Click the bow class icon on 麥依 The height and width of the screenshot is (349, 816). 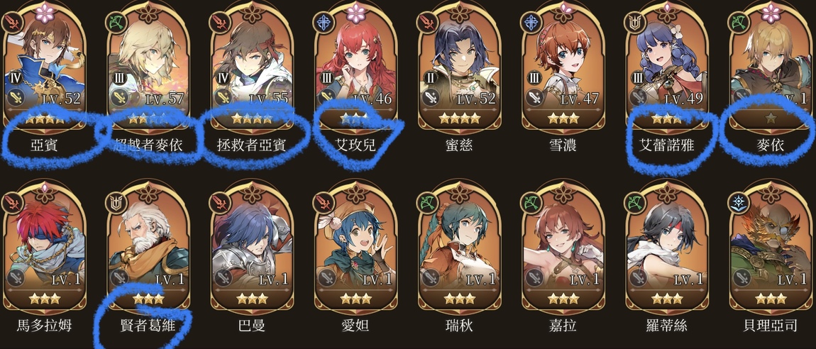[738, 22]
